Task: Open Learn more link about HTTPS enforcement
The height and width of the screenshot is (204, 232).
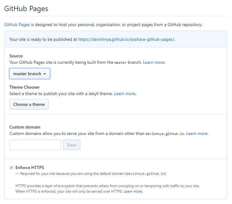Action: coord(133,191)
